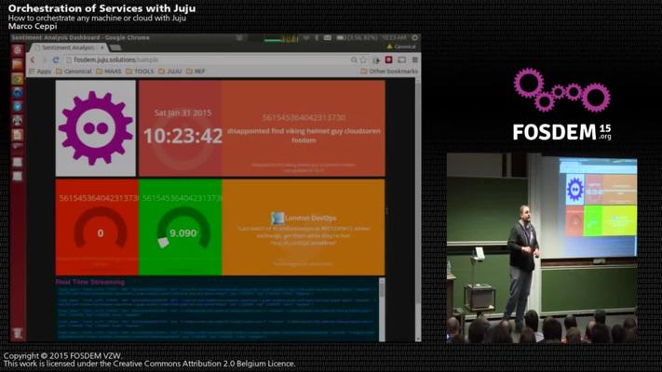This screenshot has height=372, width=662.
Task: Open the TOOLS bookmarks folder
Action: click(145, 71)
